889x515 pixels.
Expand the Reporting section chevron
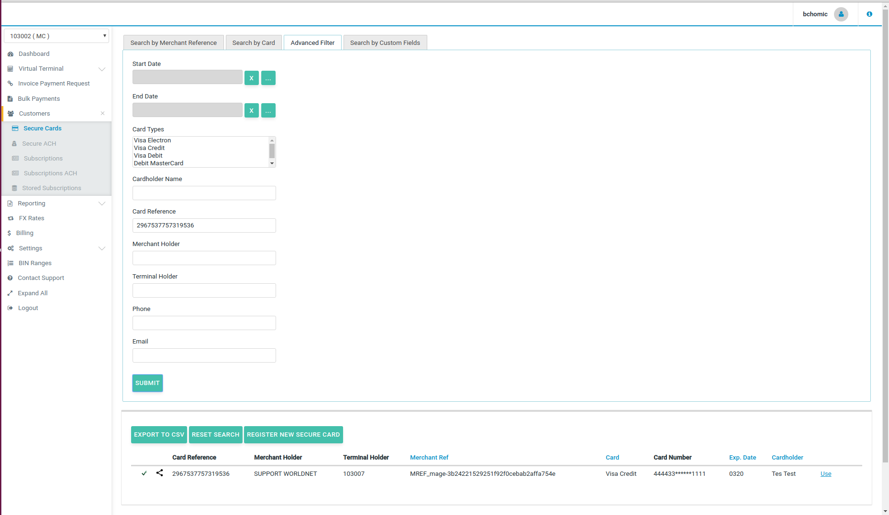[x=102, y=204]
